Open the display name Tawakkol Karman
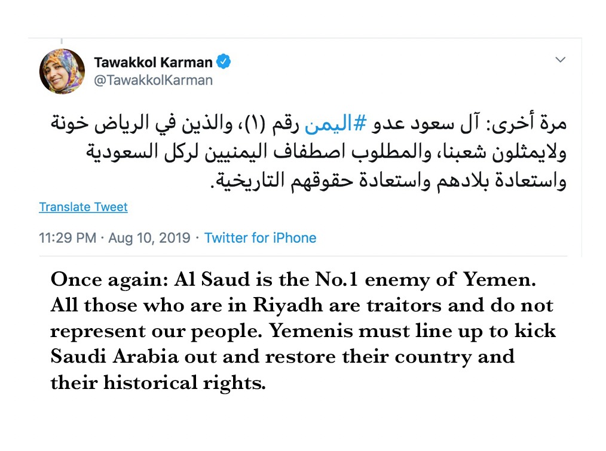Image resolution: width=606 pixels, height=451 pixels. click(x=153, y=62)
